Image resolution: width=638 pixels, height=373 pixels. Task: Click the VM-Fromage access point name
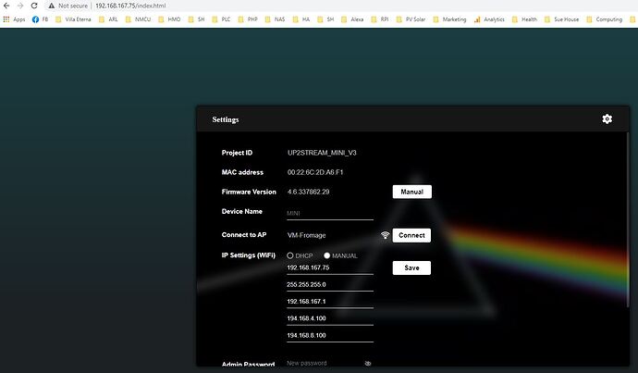click(306, 235)
